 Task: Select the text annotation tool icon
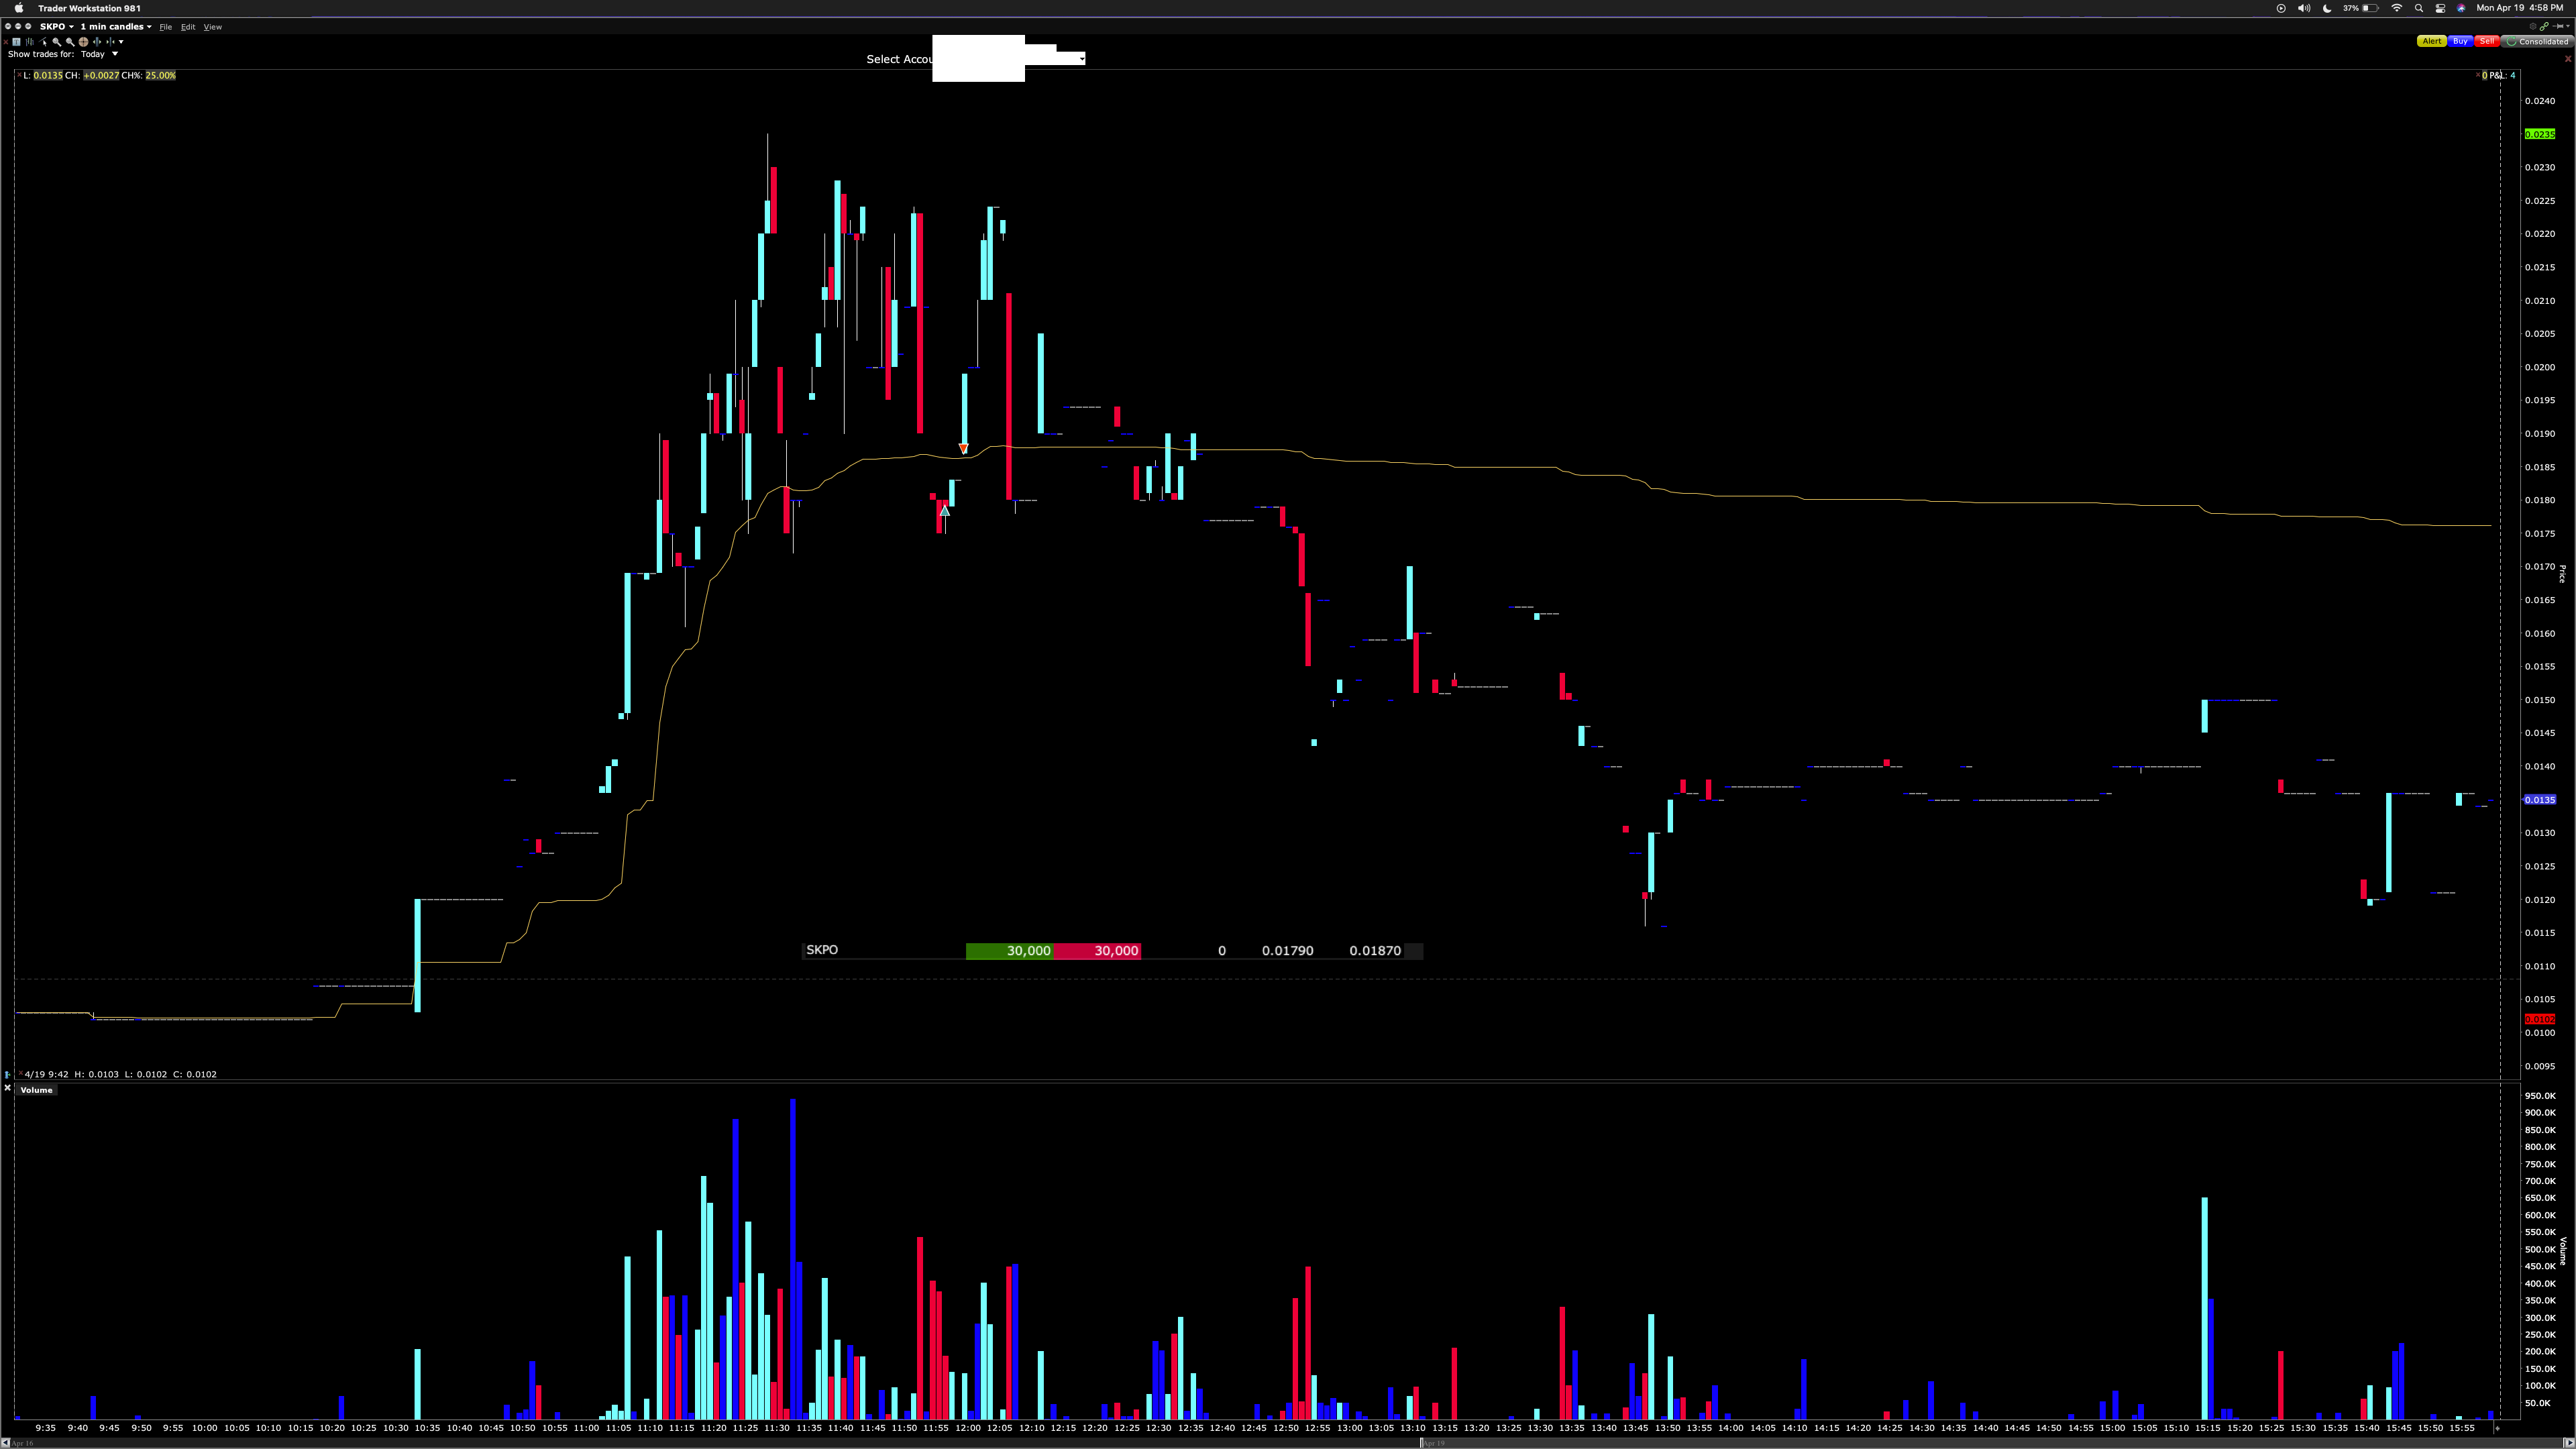[x=16, y=42]
